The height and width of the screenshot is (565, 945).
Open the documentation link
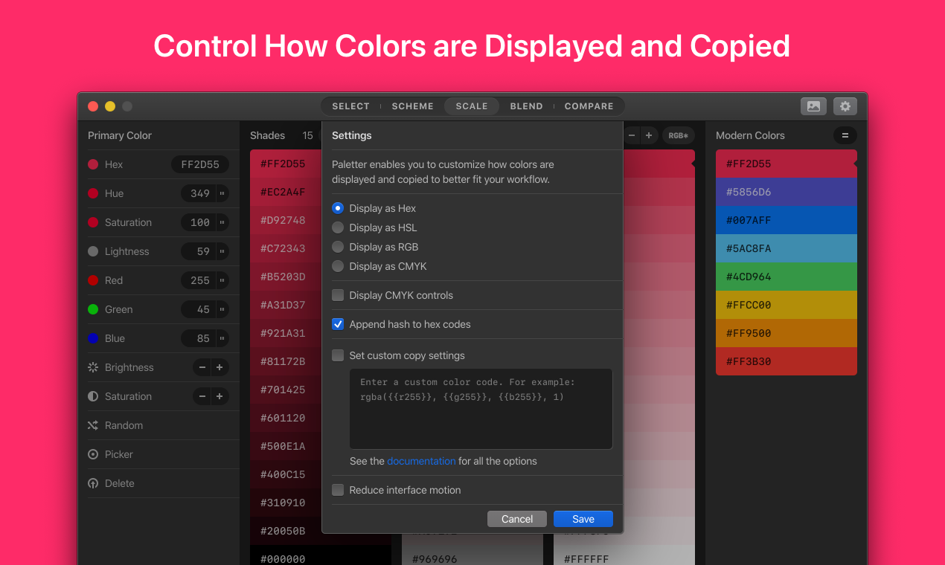click(x=421, y=461)
